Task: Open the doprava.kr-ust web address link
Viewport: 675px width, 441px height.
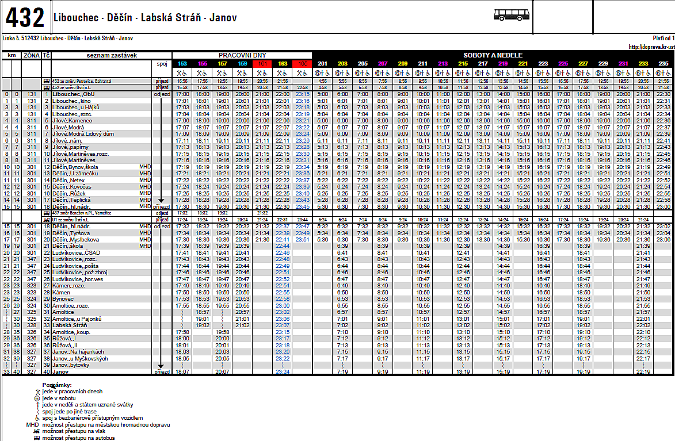Action: pos(651,47)
